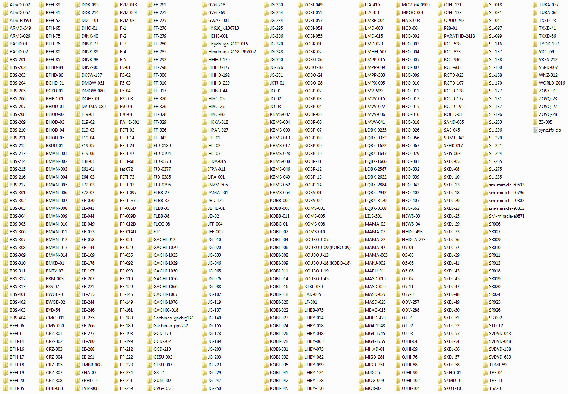Click the PARATHD-2418 folder icon

point(440,36)
